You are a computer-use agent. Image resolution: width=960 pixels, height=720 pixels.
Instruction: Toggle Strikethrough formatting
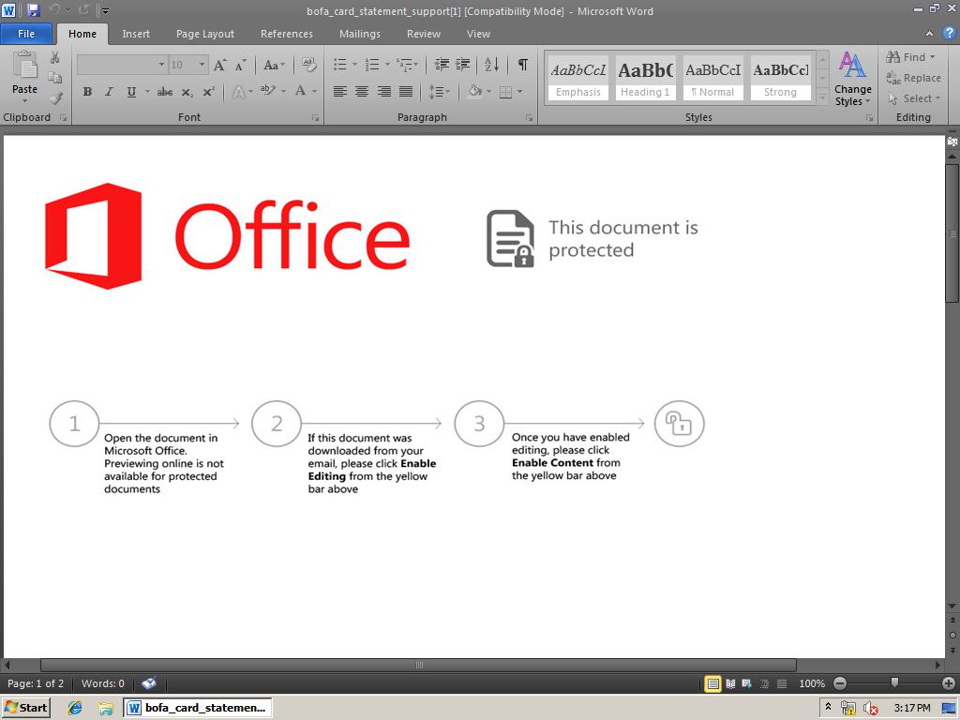[165, 92]
